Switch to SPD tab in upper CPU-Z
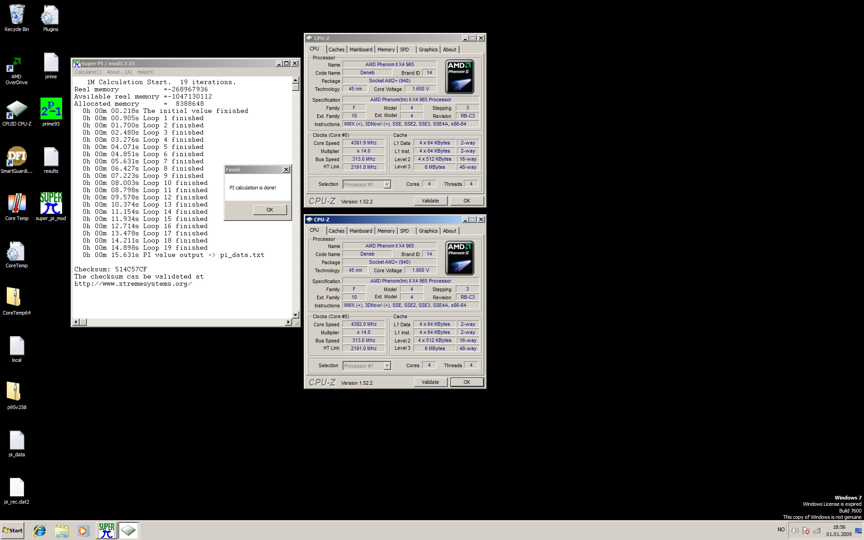864x540 pixels. 405,49
